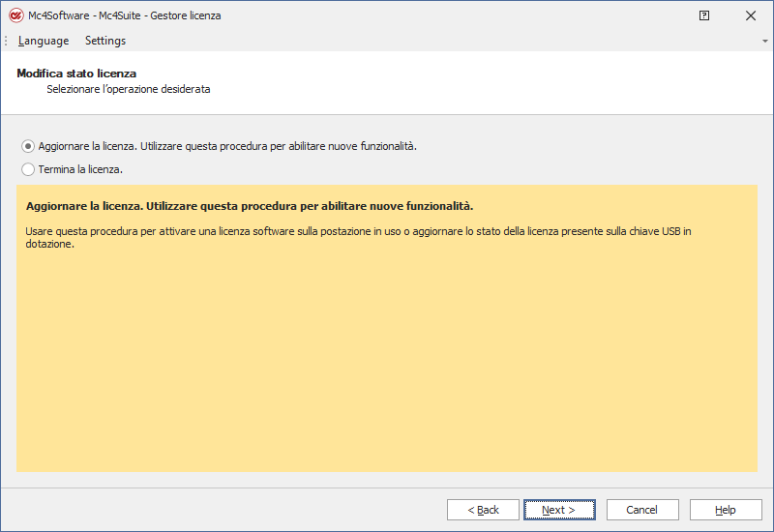Image resolution: width=774 pixels, height=532 pixels.
Task: Click the menu bar grip handle
Action: (x=6, y=41)
